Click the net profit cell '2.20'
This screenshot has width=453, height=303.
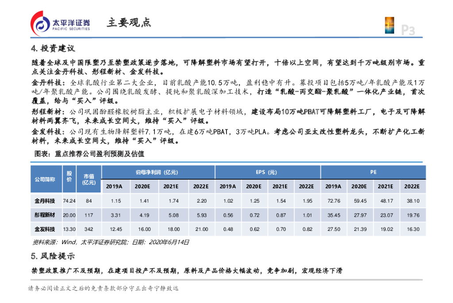202,201
